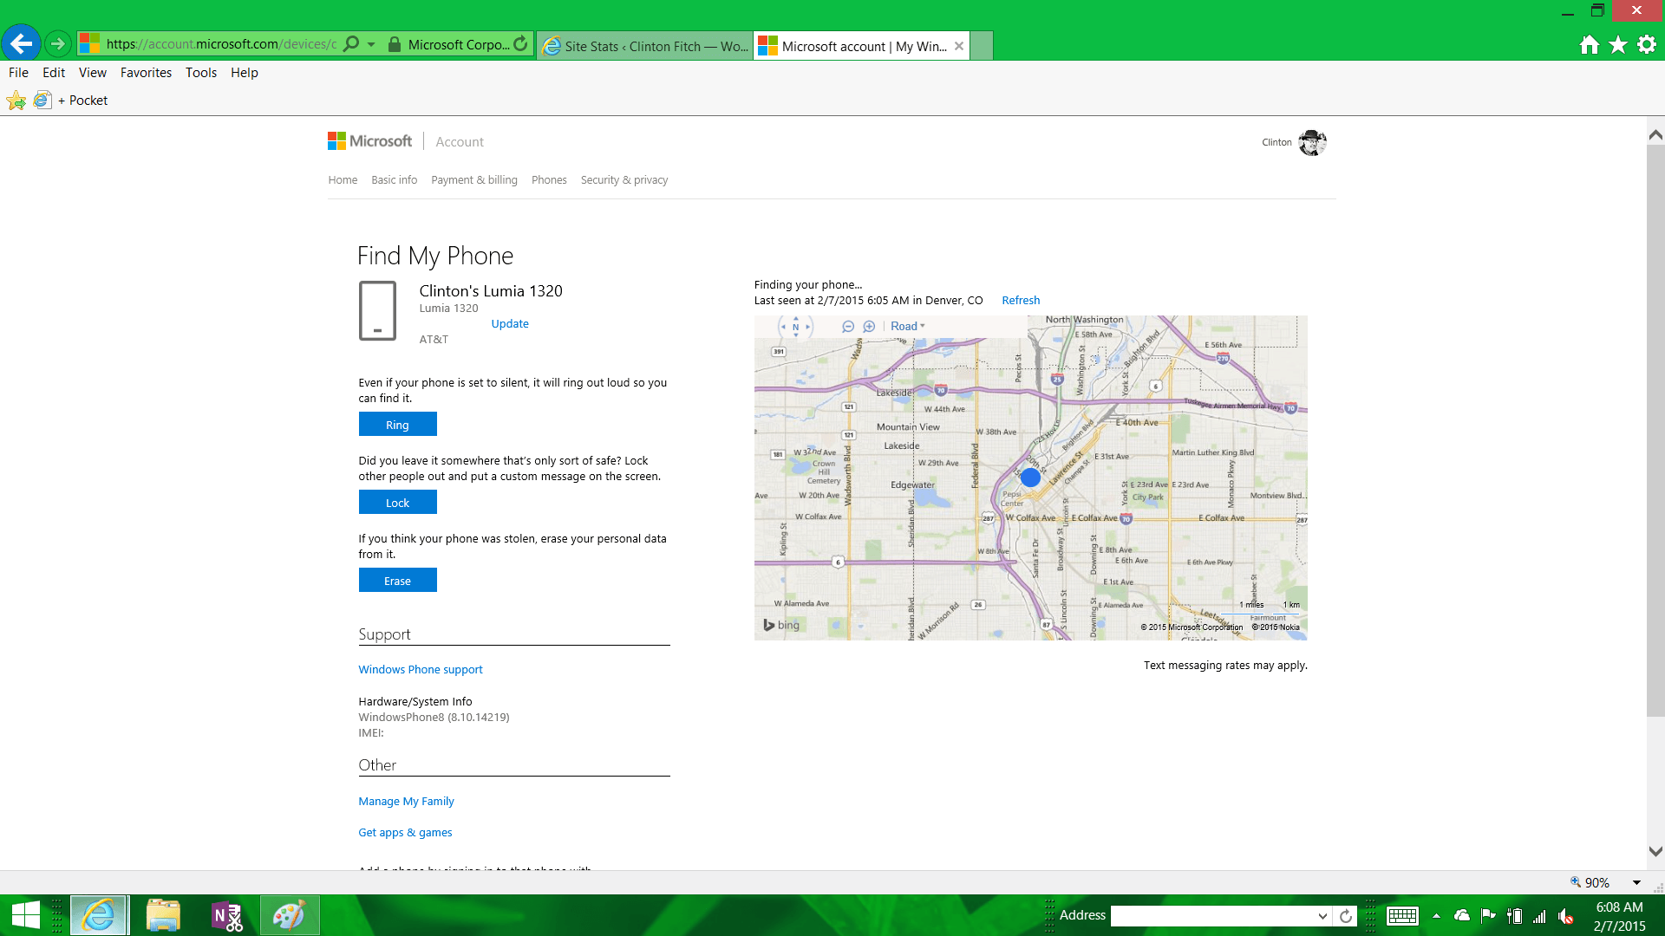Open Payment & billing section
The width and height of the screenshot is (1665, 936).
tap(474, 180)
